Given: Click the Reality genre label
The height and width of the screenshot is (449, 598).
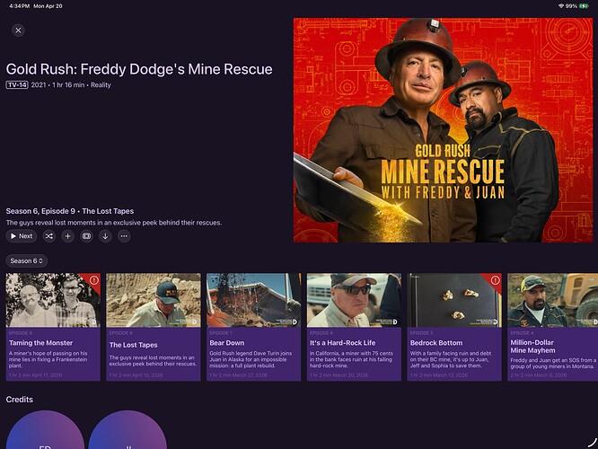Looking at the screenshot, I should pos(101,85).
